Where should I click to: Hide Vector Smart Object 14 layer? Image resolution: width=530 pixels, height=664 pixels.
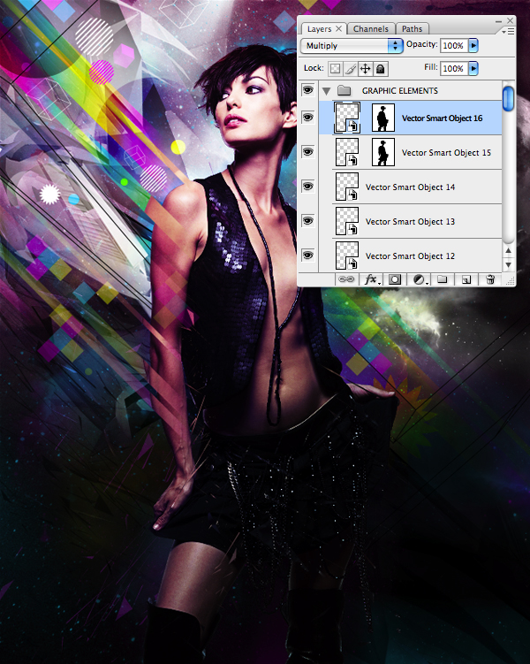click(x=308, y=187)
